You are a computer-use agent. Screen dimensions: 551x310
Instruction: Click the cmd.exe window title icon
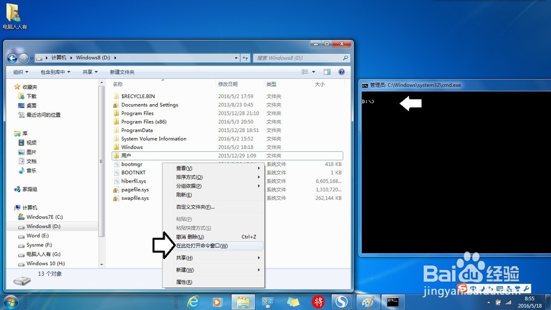[365, 85]
